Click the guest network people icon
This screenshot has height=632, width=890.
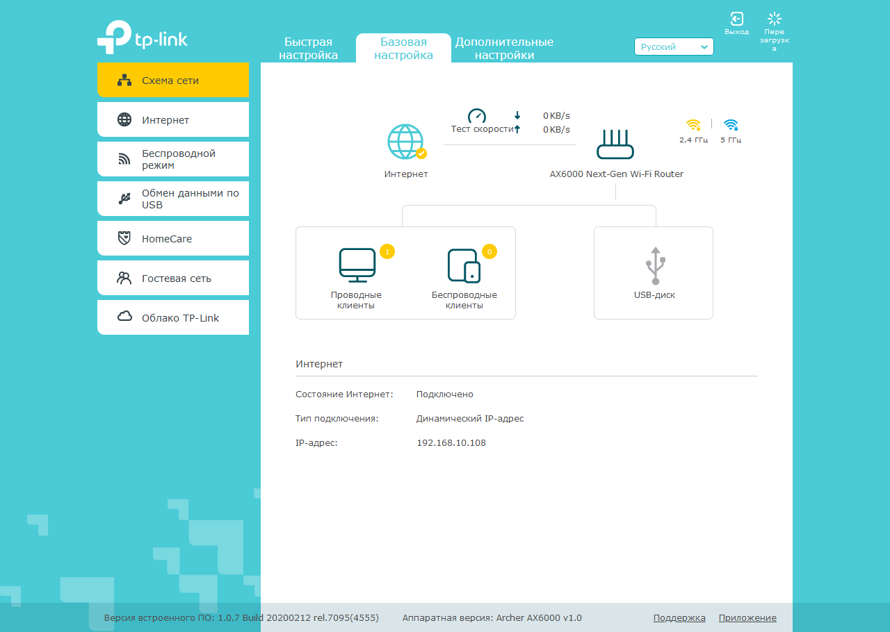coord(124,278)
